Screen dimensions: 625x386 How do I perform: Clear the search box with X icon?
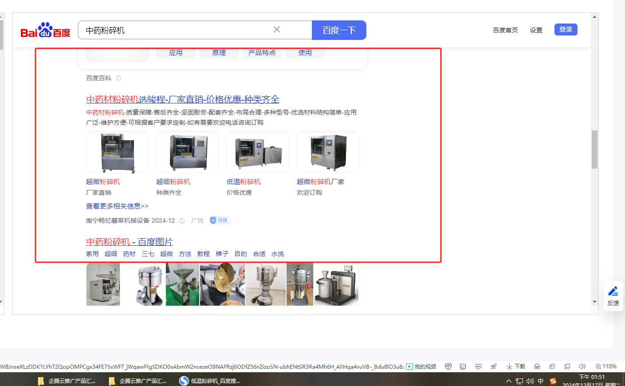[x=277, y=30]
